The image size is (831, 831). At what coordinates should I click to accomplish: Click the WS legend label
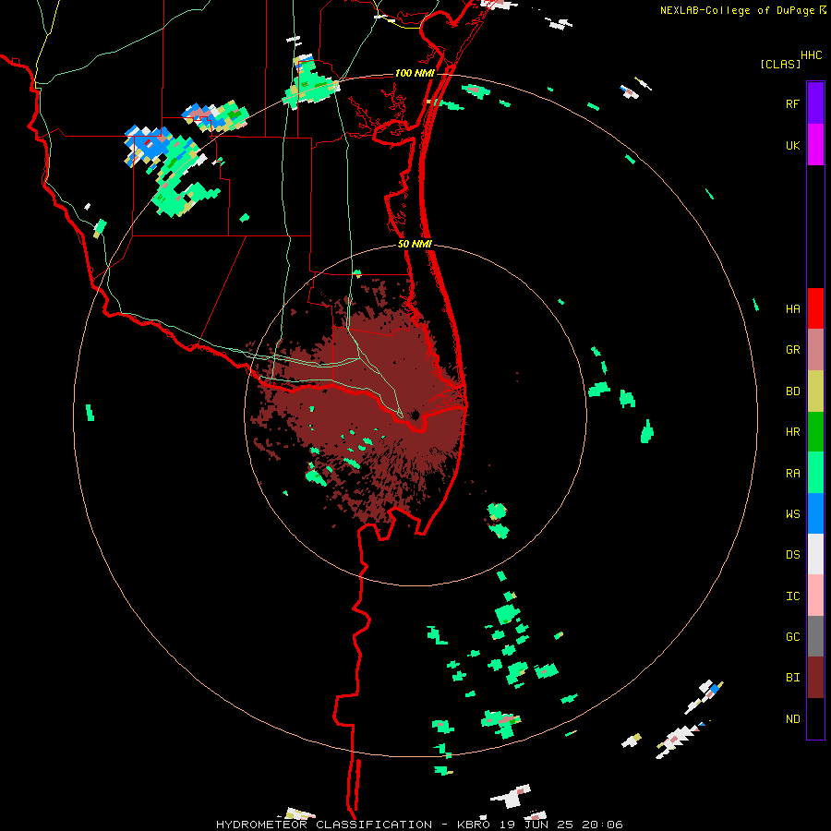[792, 514]
